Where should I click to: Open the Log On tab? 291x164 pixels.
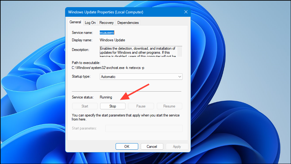pyautogui.click(x=90, y=23)
